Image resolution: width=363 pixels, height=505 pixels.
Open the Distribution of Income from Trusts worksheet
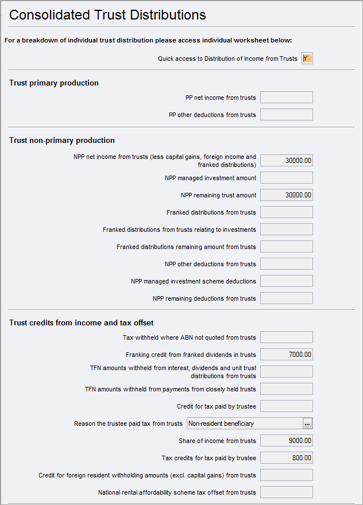click(307, 59)
